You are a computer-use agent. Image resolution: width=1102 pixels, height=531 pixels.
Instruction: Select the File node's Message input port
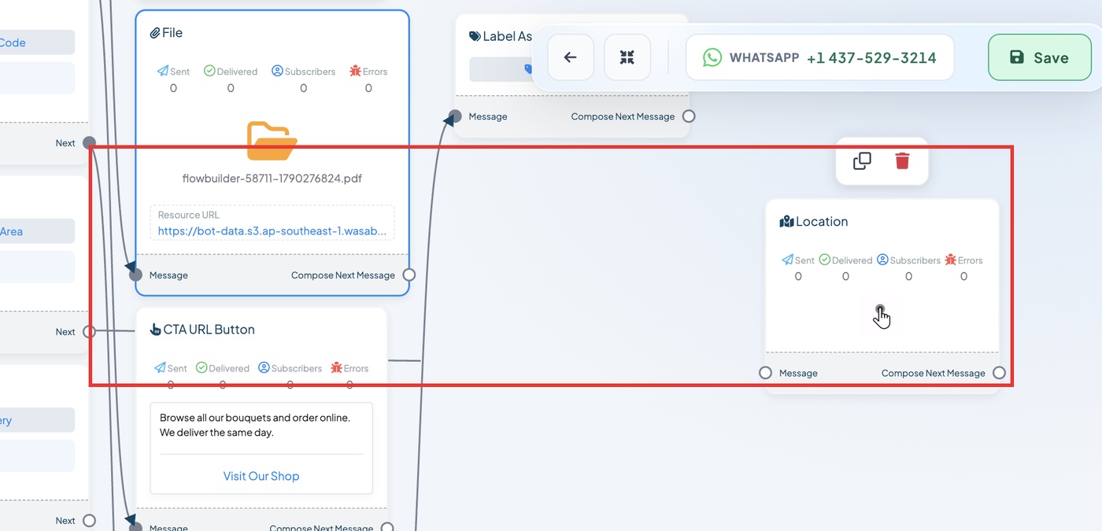136,275
